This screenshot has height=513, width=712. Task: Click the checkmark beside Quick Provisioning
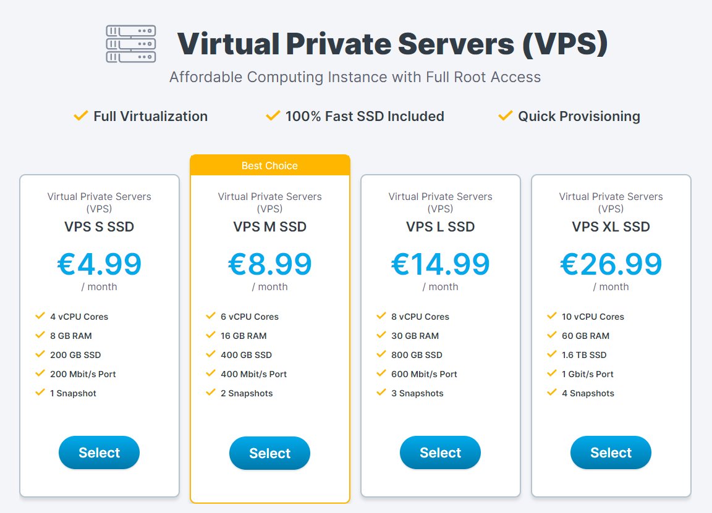pyautogui.click(x=505, y=115)
